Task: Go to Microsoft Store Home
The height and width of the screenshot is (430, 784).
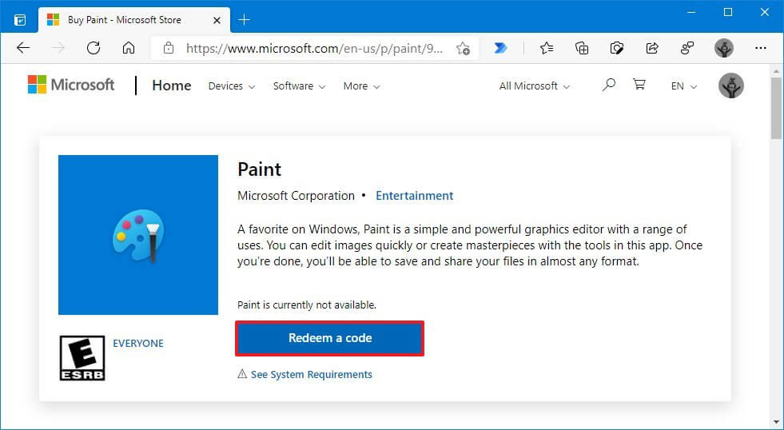Action: click(x=172, y=86)
